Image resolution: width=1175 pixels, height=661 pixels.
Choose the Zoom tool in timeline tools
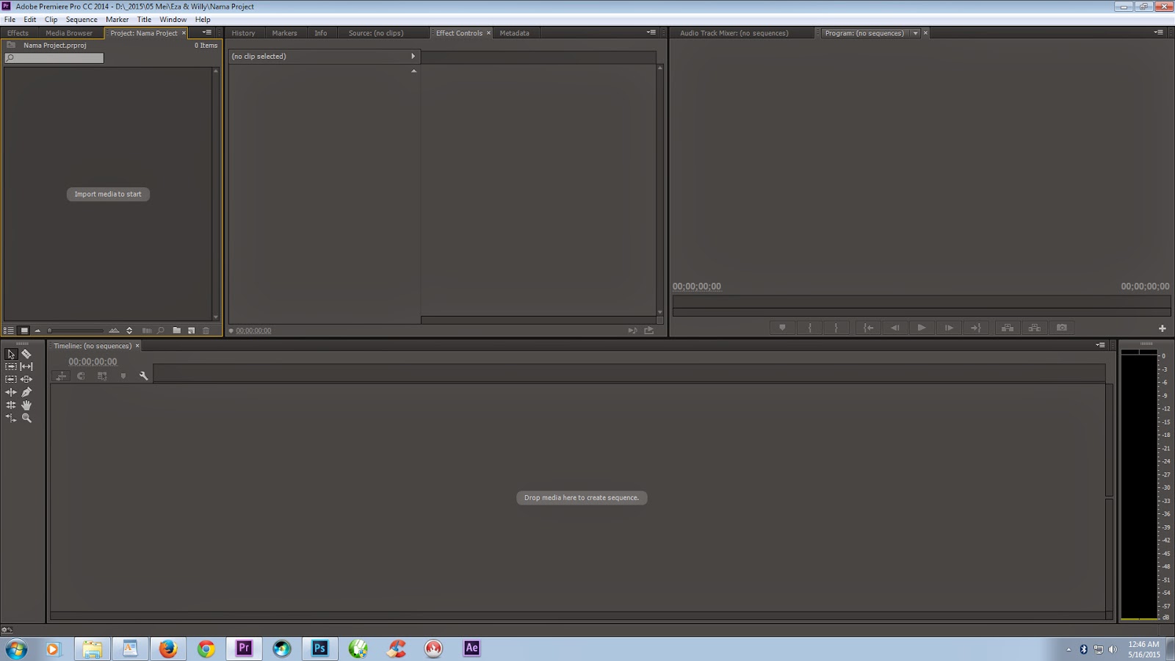click(x=26, y=417)
